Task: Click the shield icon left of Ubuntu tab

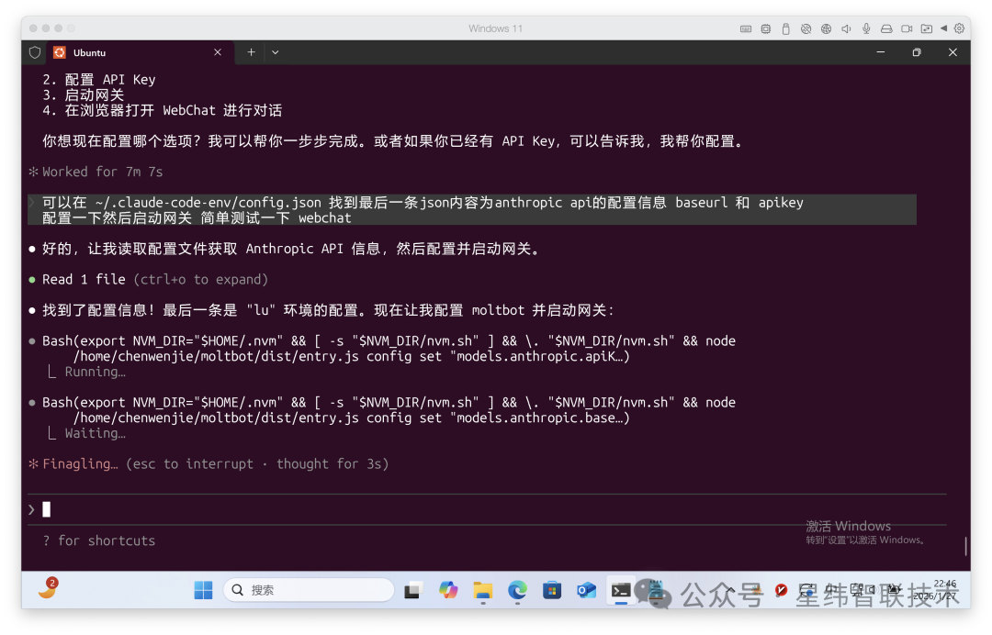Action: coord(35,52)
